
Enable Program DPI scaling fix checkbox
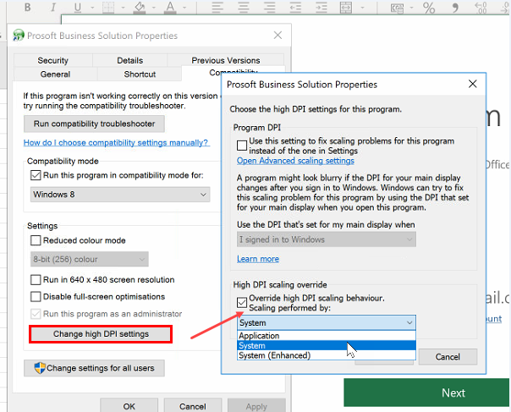(x=242, y=146)
